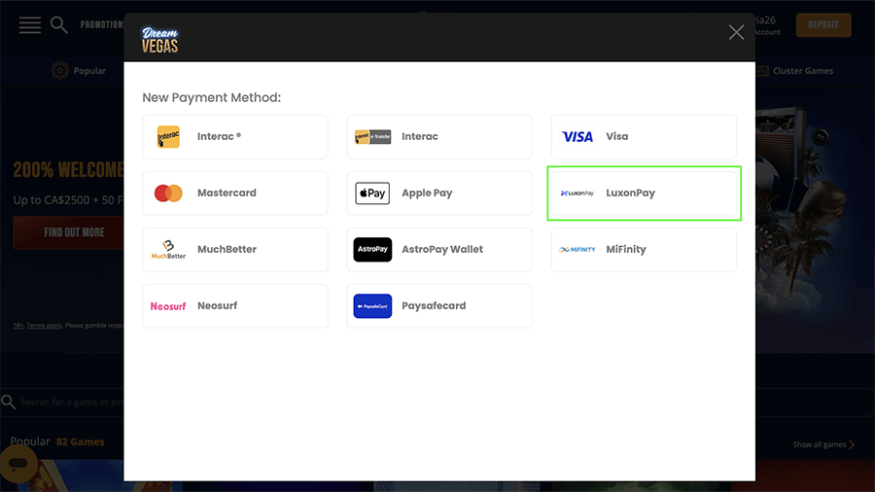Click the Interac e-Transfer logo icon
This screenshot has width=875, height=492.
372,137
